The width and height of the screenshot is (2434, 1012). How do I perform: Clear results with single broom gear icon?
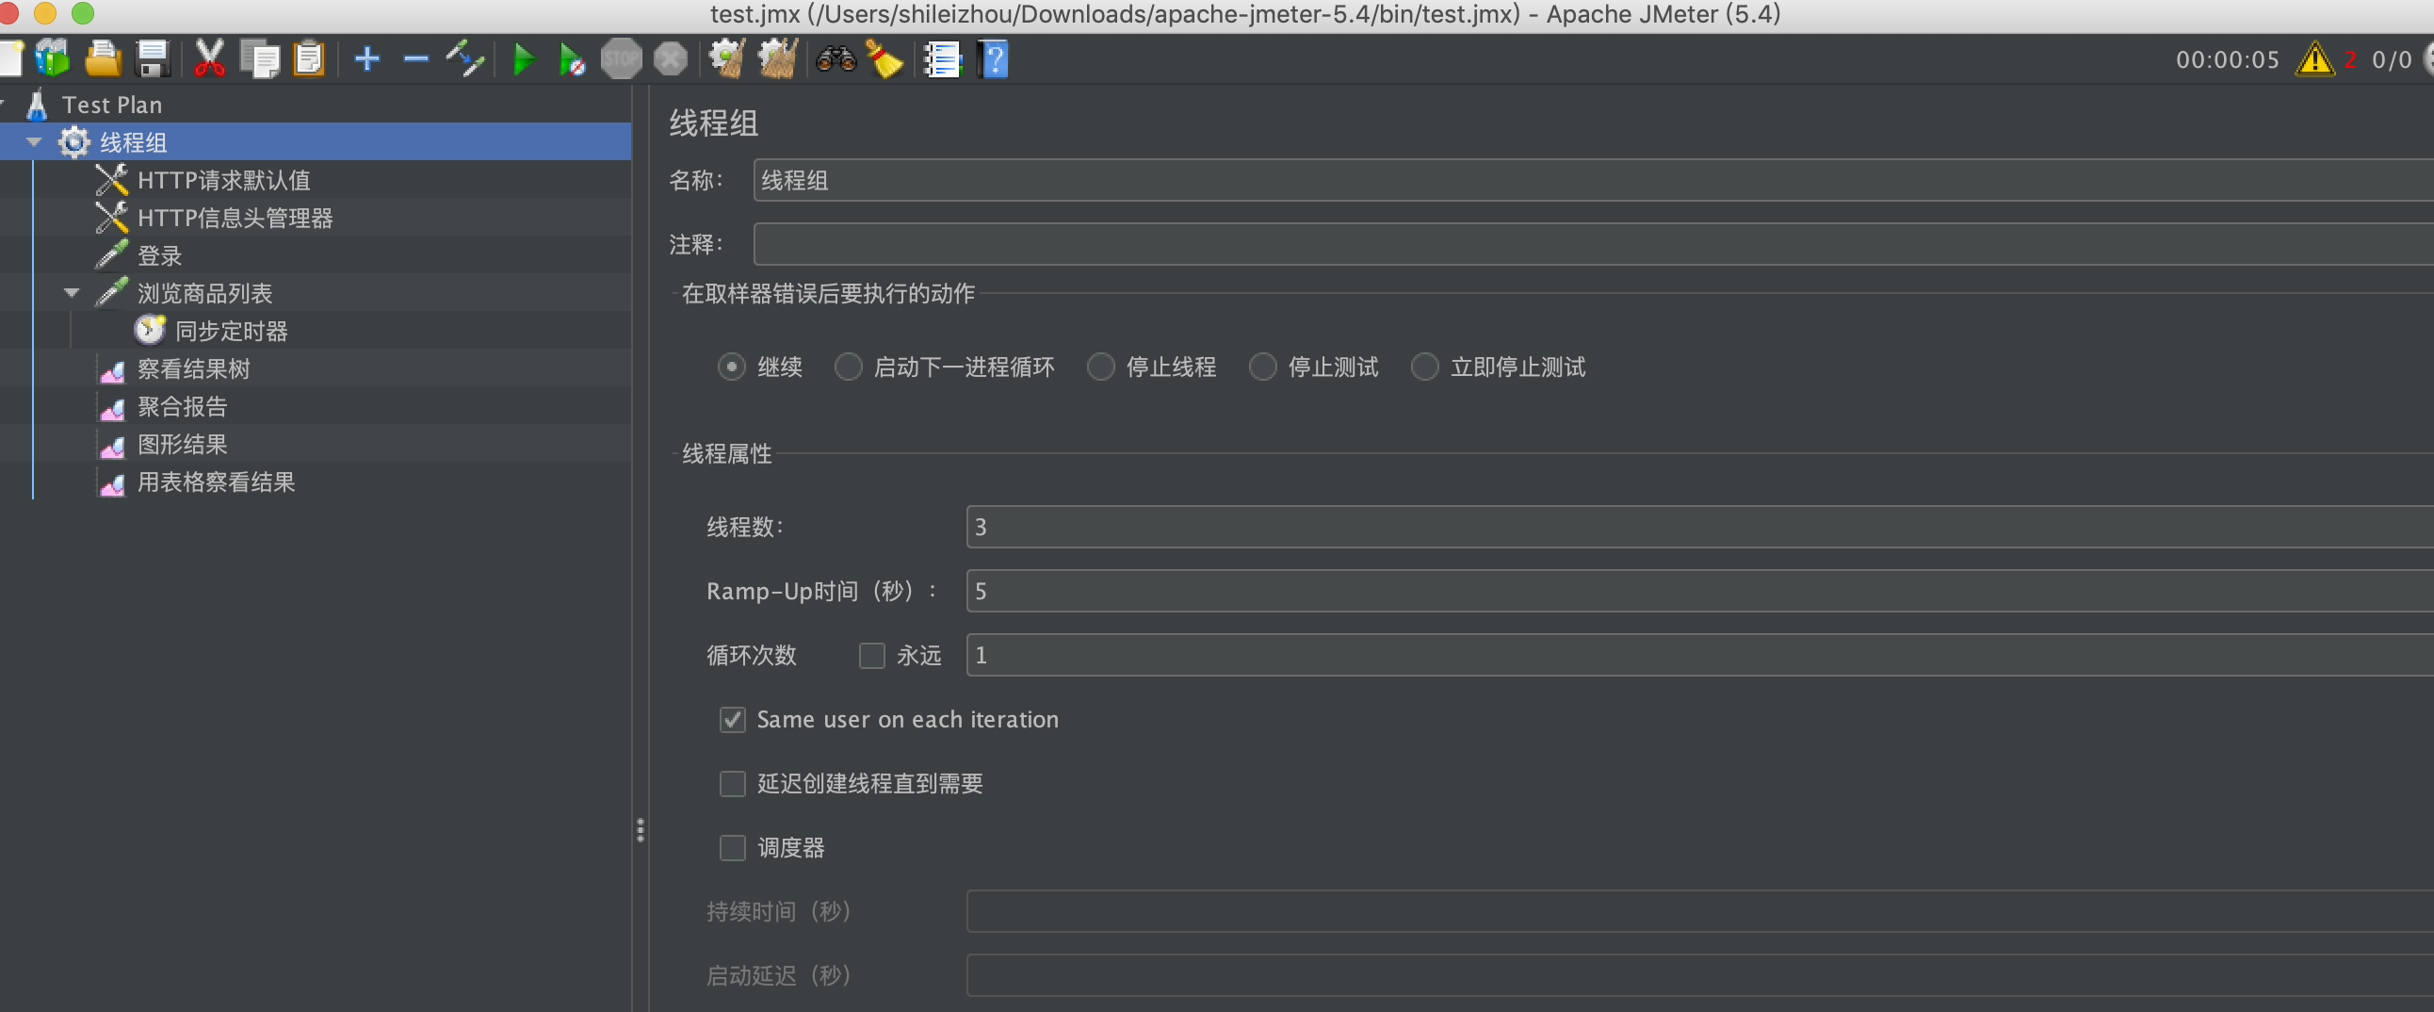tap(727, 58)
